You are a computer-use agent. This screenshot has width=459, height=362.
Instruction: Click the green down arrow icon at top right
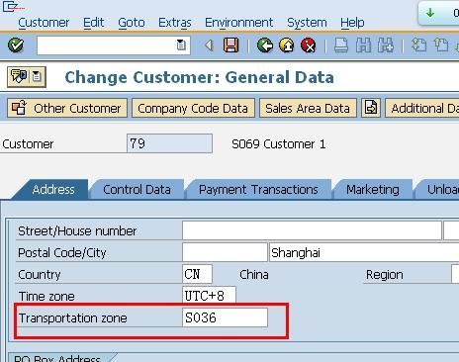[430, 13]
